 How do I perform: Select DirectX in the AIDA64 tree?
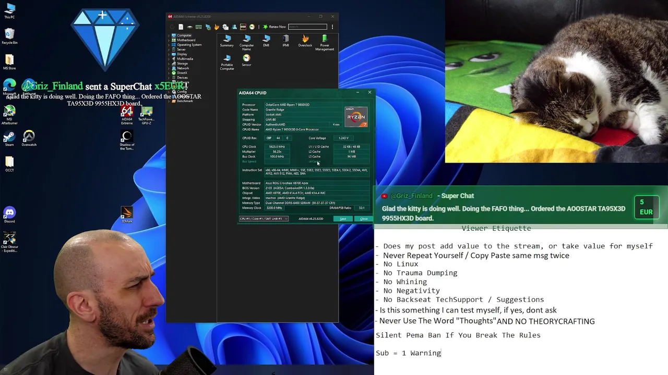[x=182, y=73]
